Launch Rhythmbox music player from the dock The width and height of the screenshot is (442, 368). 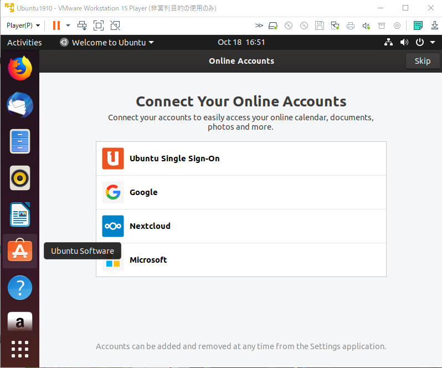[20, 178]
